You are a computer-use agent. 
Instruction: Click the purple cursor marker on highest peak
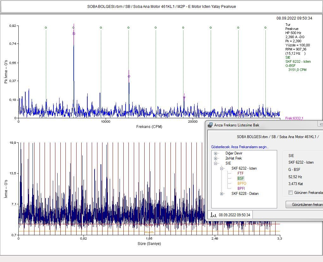click(x=74, y=33)
